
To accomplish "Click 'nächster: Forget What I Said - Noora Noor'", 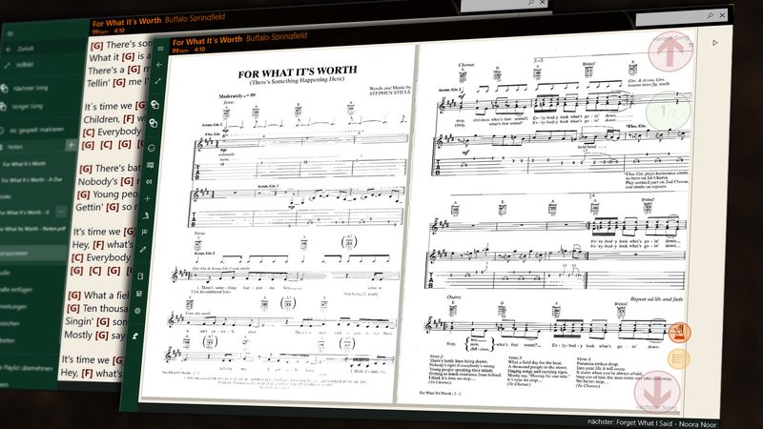I will click(652, 423).
